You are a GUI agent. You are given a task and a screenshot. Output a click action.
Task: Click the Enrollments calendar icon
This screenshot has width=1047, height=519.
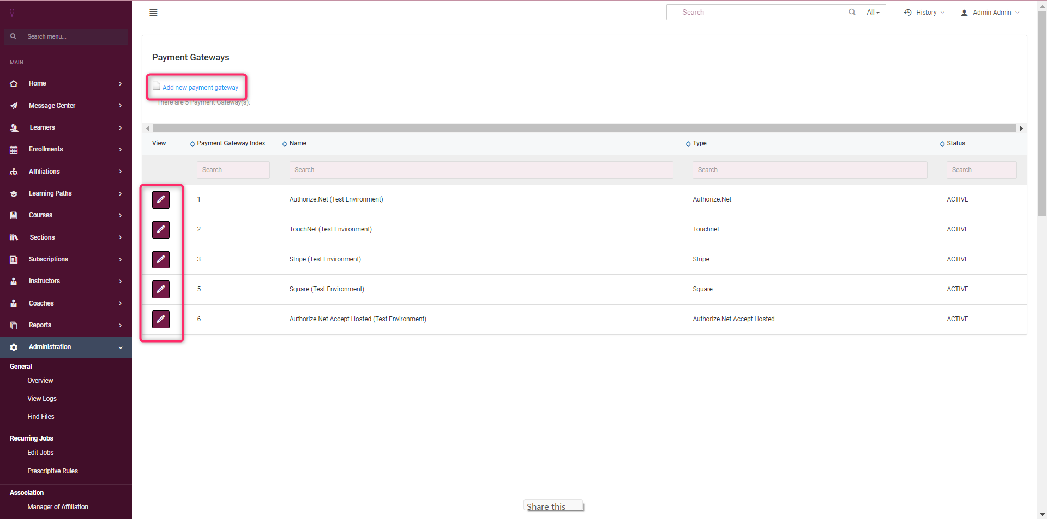coord(14,149)
